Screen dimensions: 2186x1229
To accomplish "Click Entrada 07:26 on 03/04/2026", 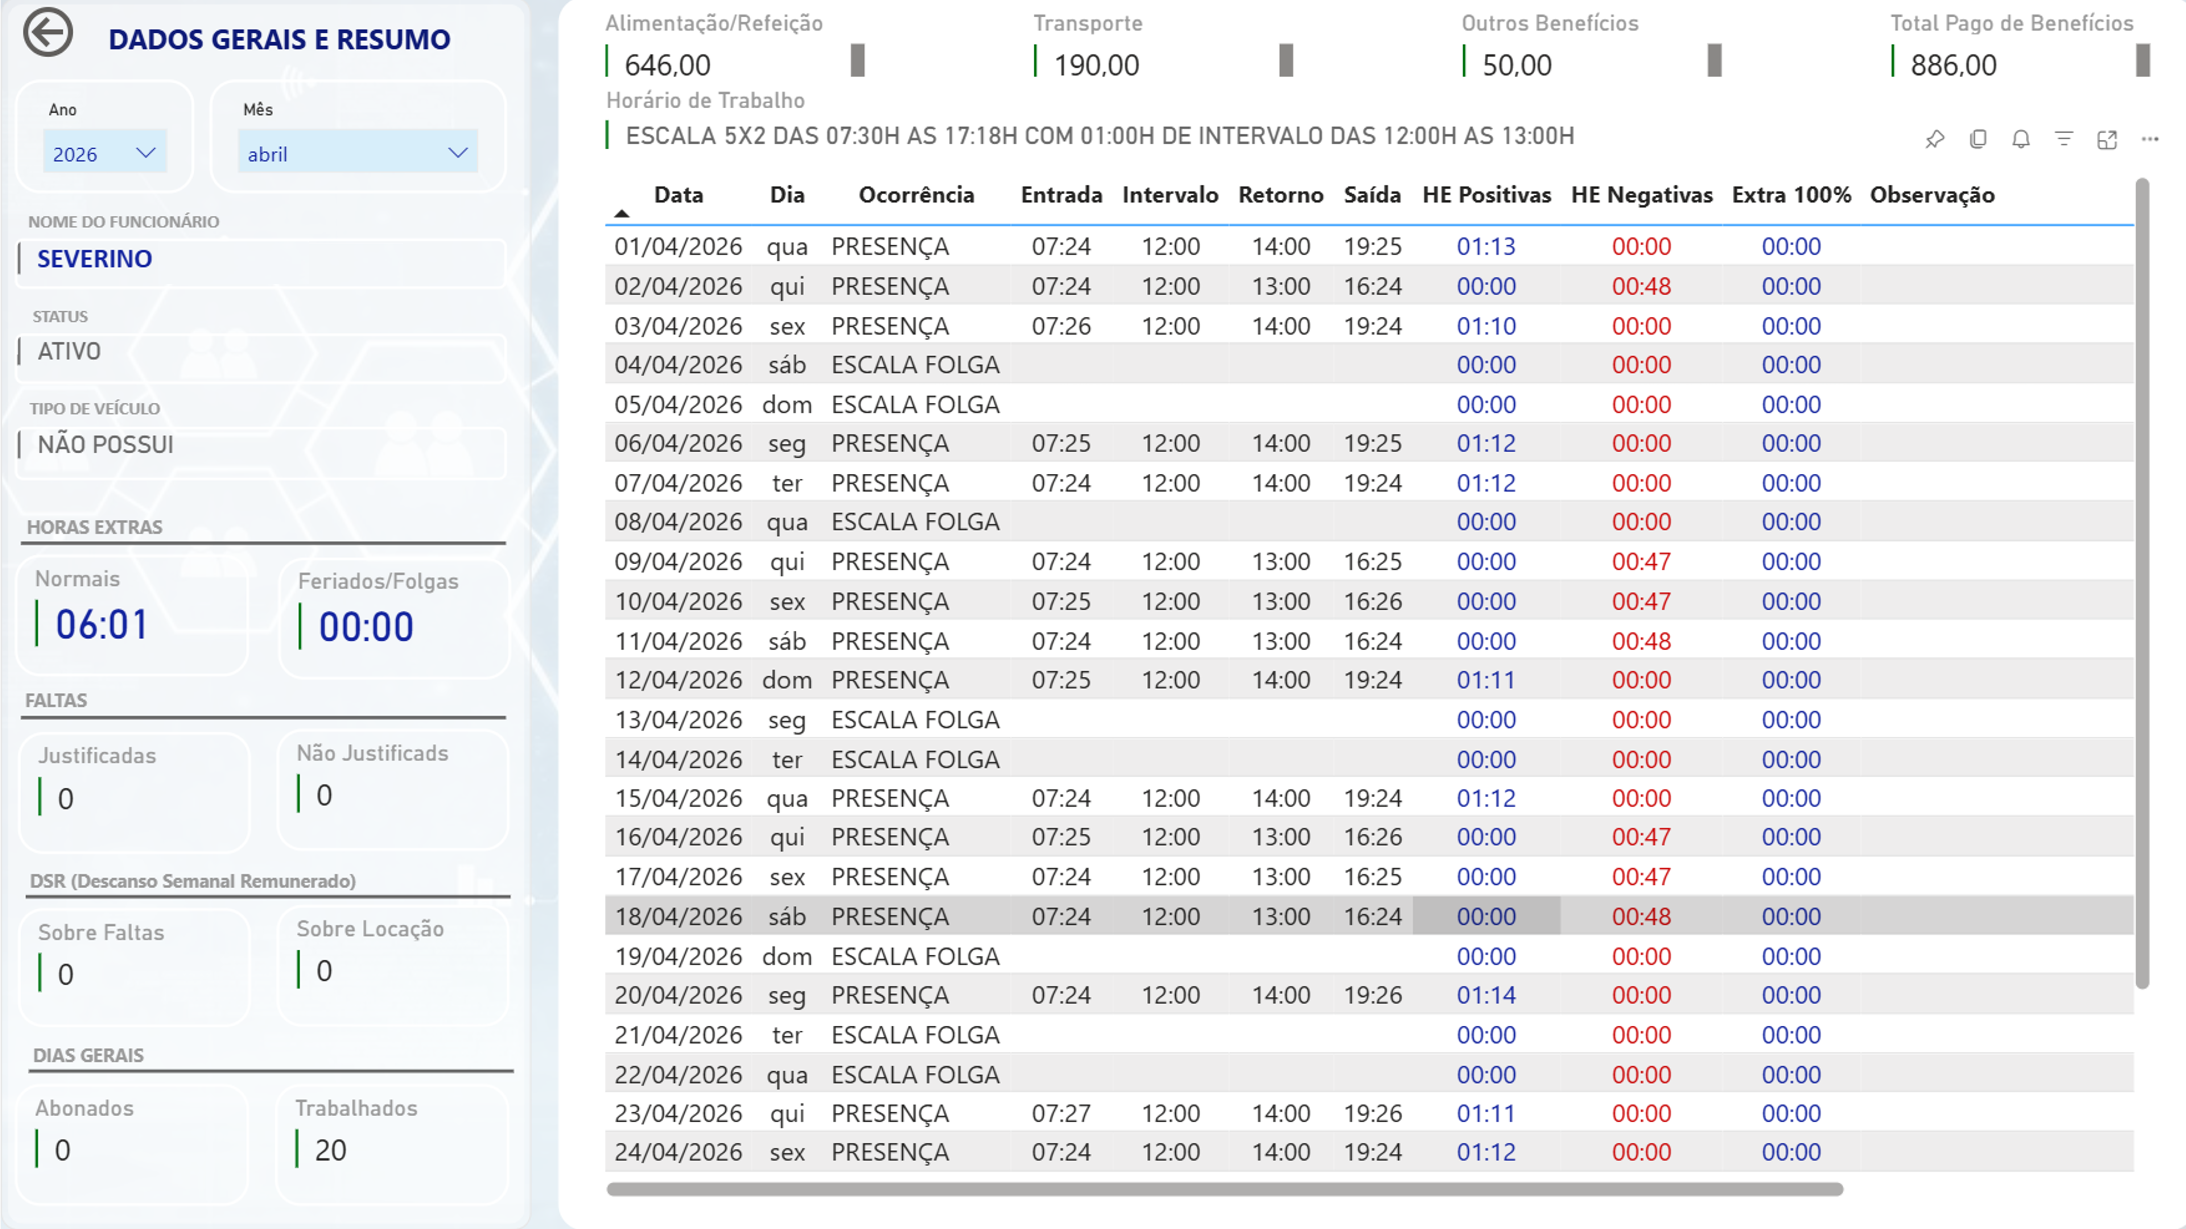I will pyautogui.click(x=1061, y=326).
